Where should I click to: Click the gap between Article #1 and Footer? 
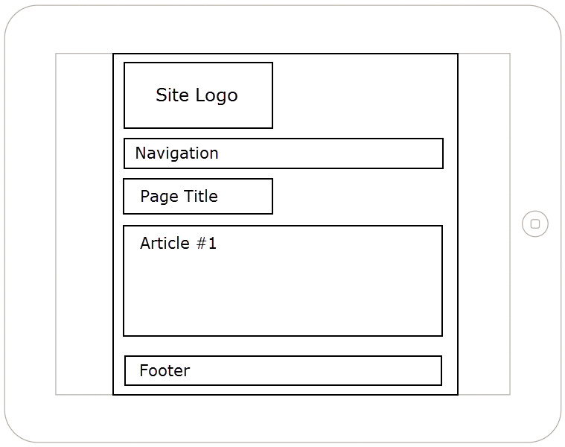point(283,346)
